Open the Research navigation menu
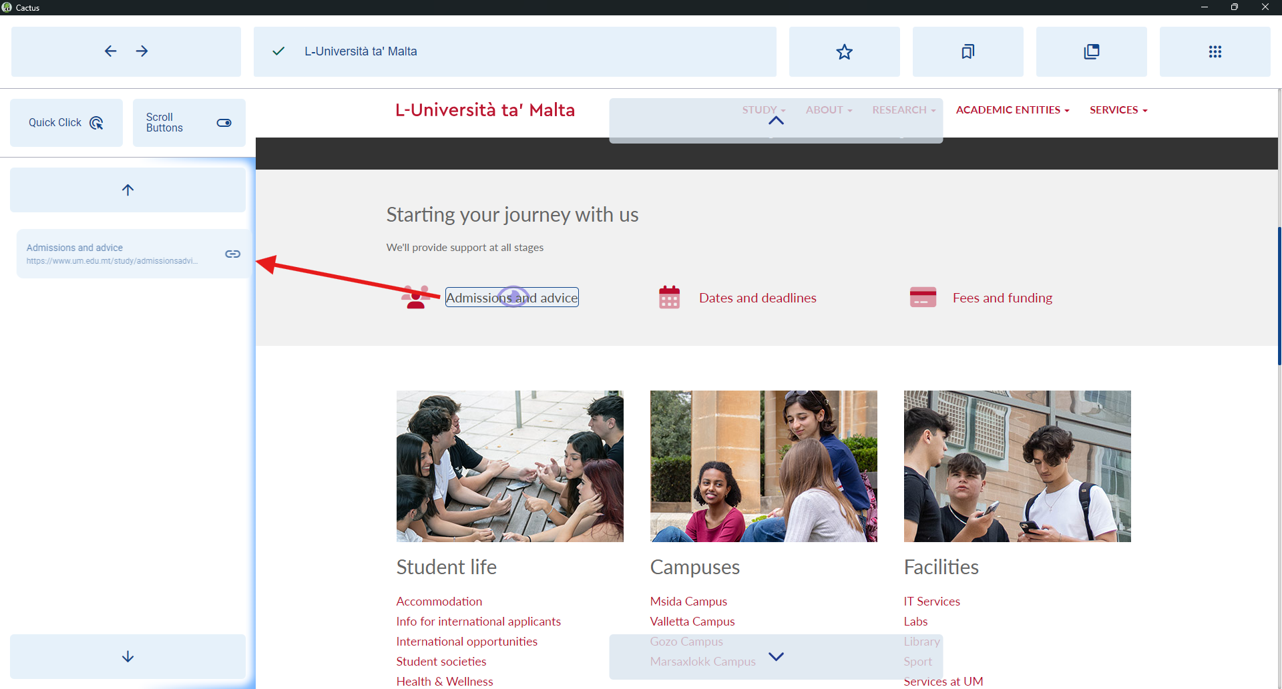The image size is (1282, 689). point(903,110)
